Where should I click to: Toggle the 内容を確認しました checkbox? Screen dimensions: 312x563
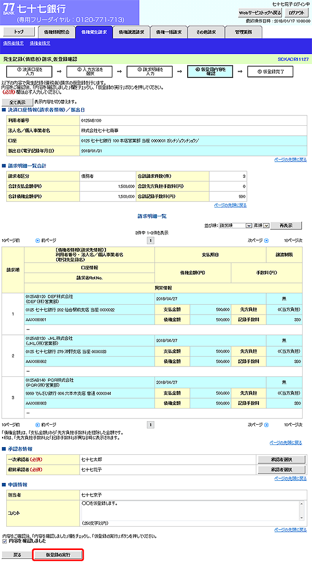point(4,541)
